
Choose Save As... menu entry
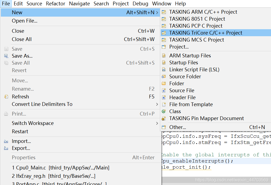pos(80,56)
